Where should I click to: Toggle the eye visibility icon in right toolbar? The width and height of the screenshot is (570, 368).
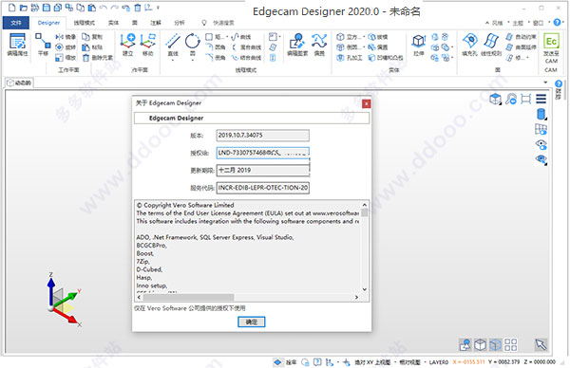(541, 144)
